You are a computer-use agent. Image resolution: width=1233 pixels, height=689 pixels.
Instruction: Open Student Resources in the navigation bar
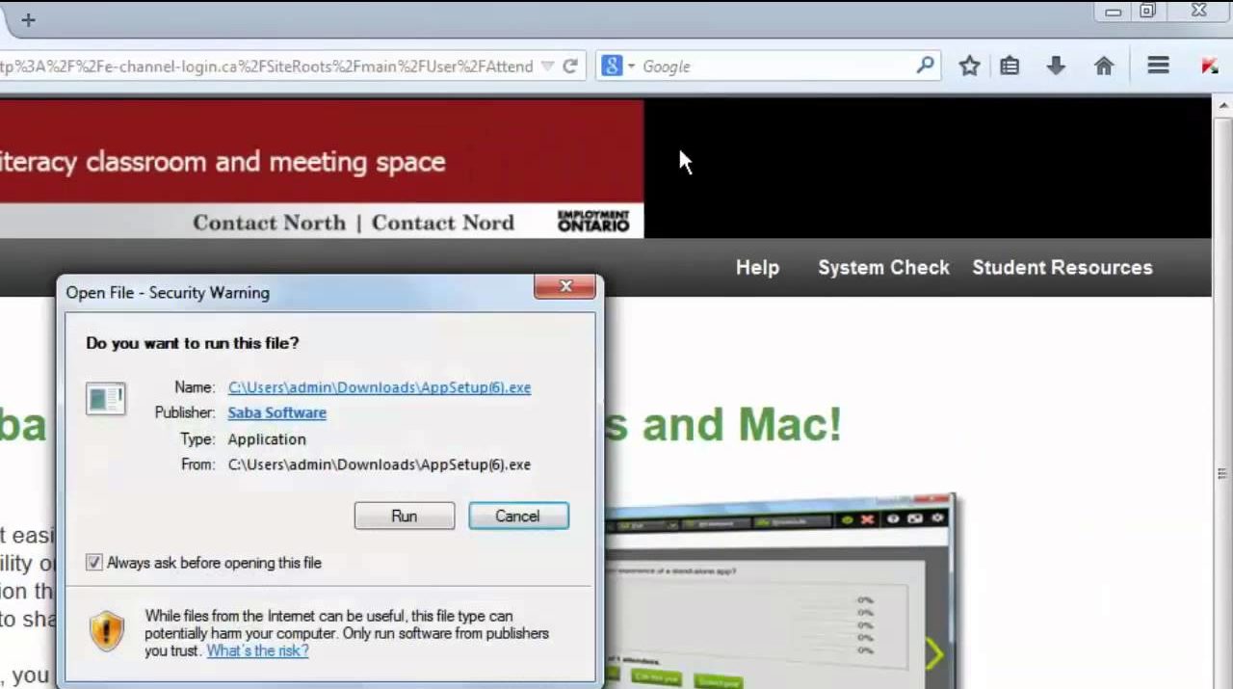pyautogui.click(x=1062, y=268)
